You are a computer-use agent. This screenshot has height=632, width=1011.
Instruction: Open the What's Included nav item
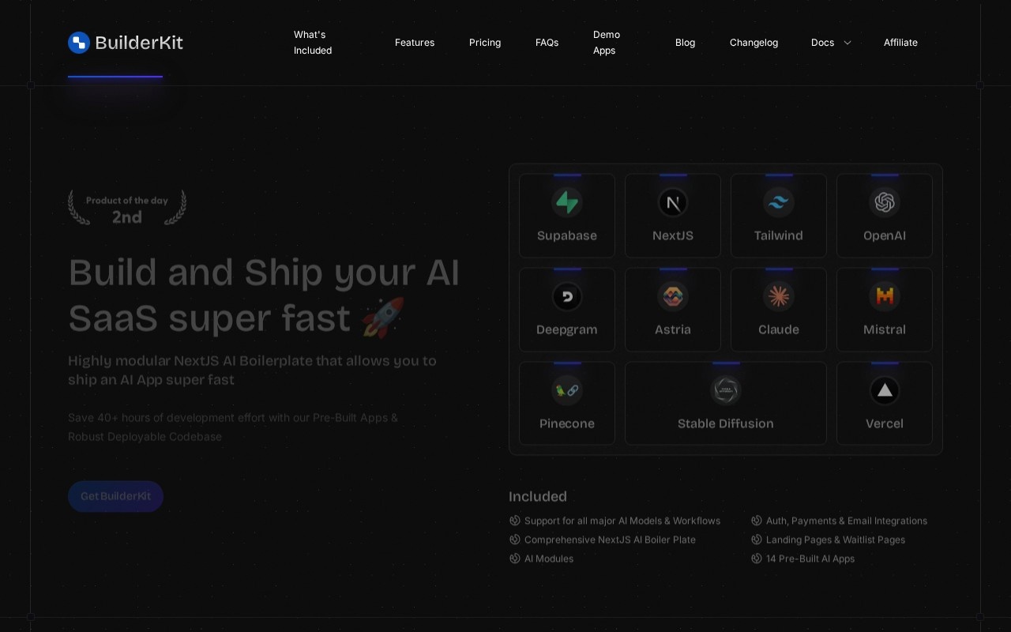(313, 43)
